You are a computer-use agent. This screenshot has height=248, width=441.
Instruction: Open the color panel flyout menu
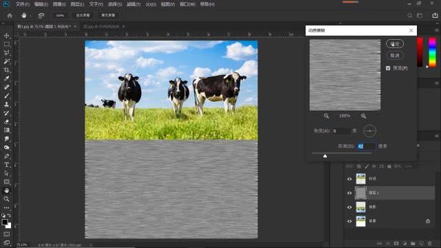click(x=437, y=30)
